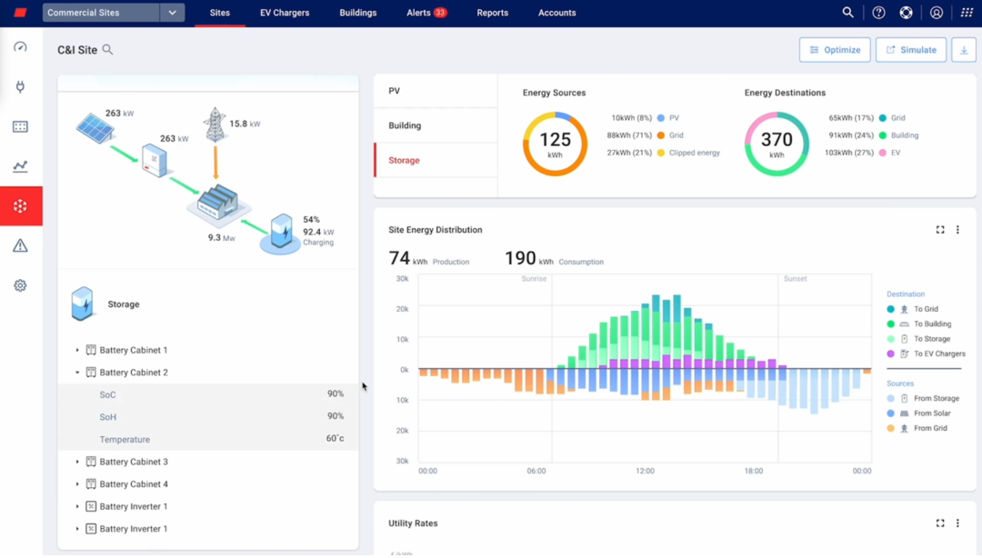Switch to the EV Chargers tab
This screenshot has height=558, width=982.
click(285, 13)
